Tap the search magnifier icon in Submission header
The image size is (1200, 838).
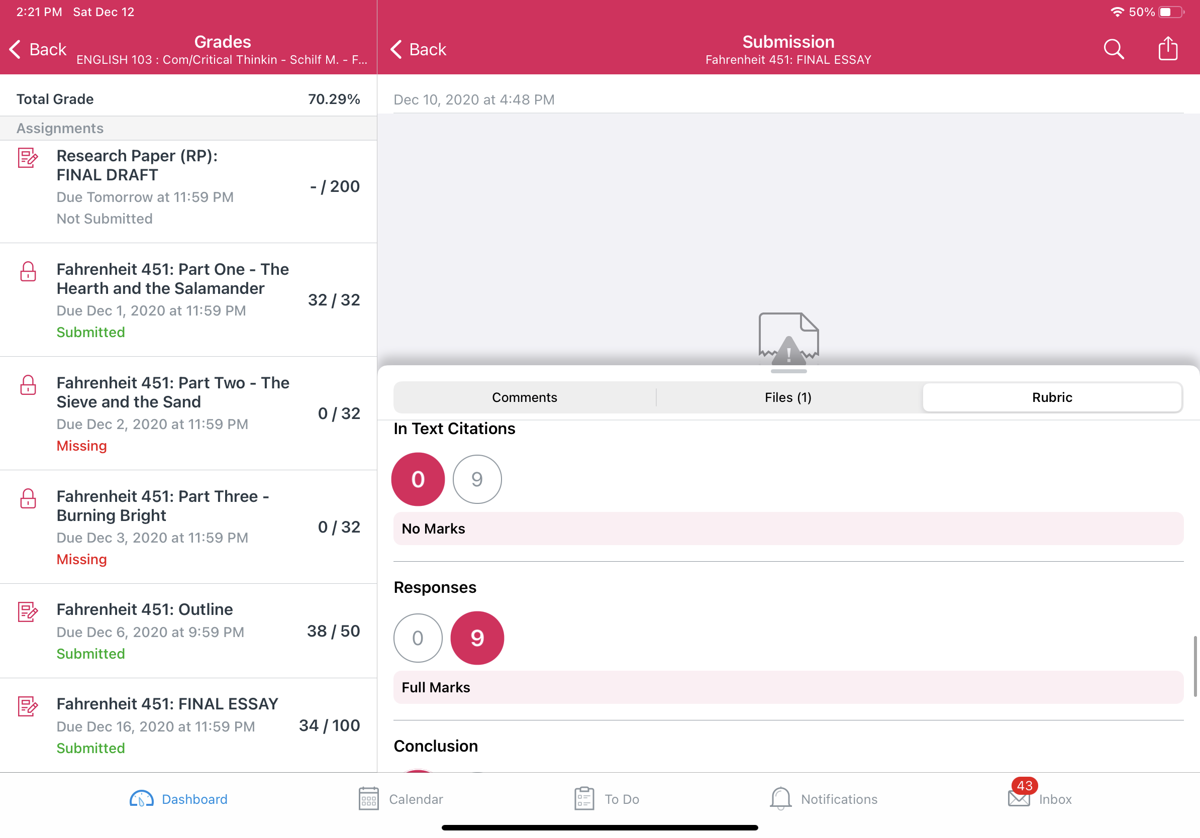tap(1113, 49)
